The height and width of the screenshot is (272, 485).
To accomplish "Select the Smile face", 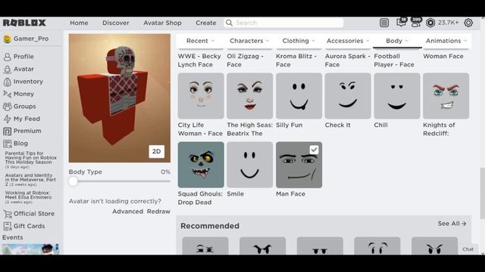I will click(x=249, y=165).
